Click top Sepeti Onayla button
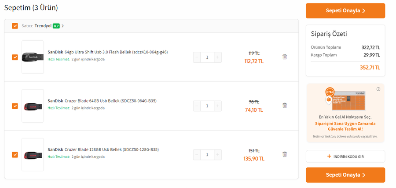 345,11
